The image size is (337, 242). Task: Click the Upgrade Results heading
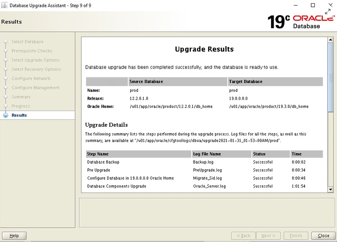[x=204, y=49]
